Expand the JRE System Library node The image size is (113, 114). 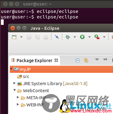(14, 83)
